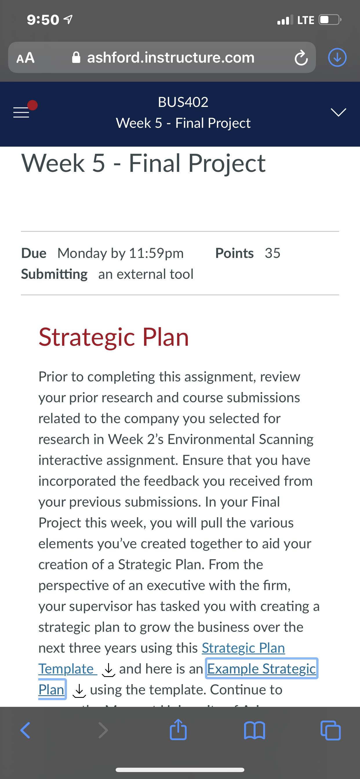Open the Canvas hamburger navigation menu
The width and height of the screenshot is (360, 779).
click(21, 112)
